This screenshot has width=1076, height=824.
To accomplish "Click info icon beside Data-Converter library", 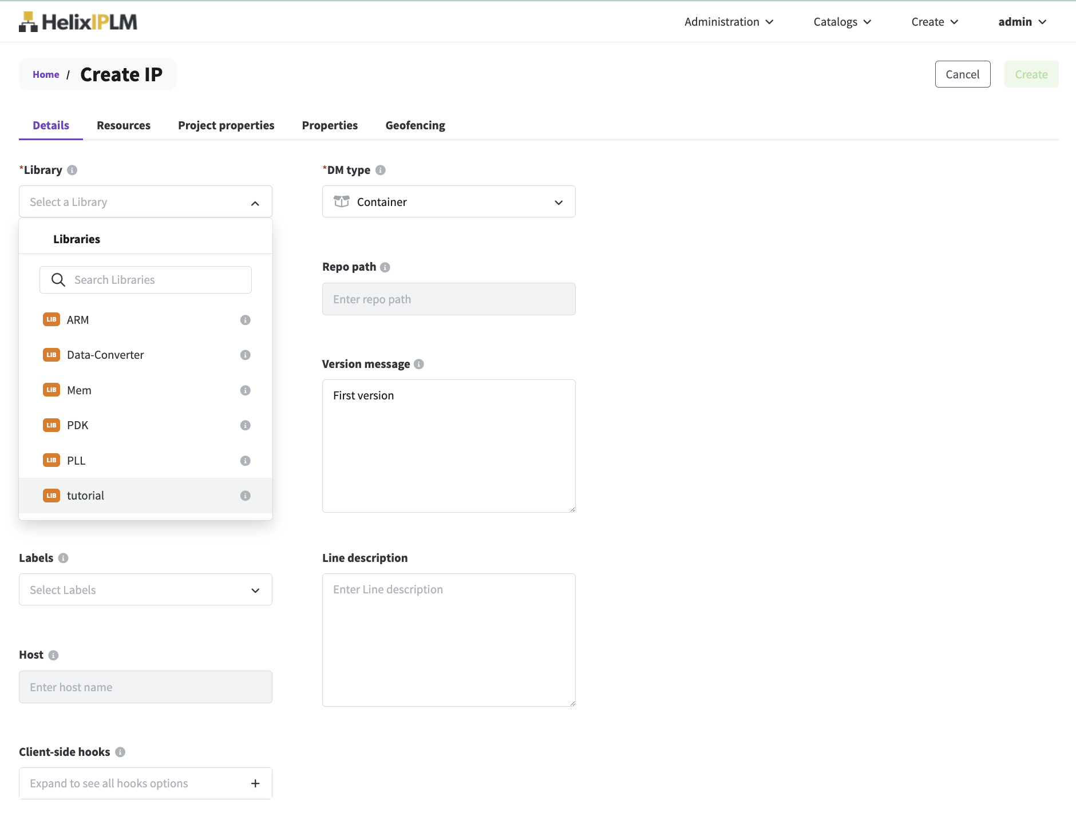I will pyautogui.click(x=245, y=355).
